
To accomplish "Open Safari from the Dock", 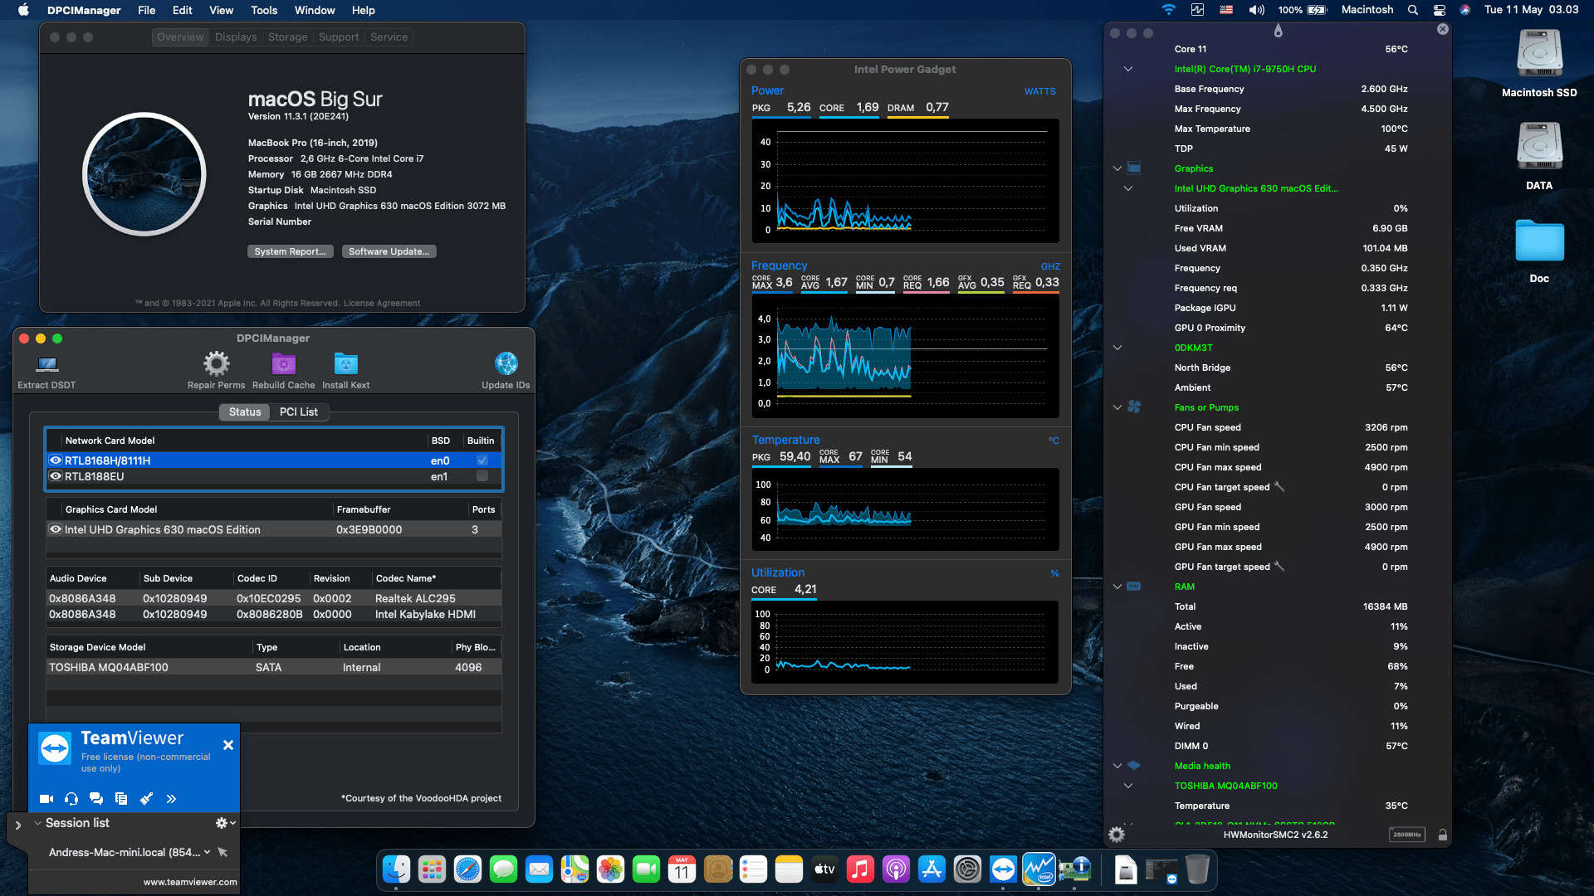I will click(467, 869).
